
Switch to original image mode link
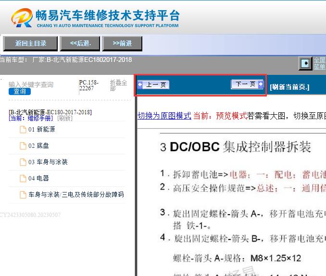pos(164,116)
